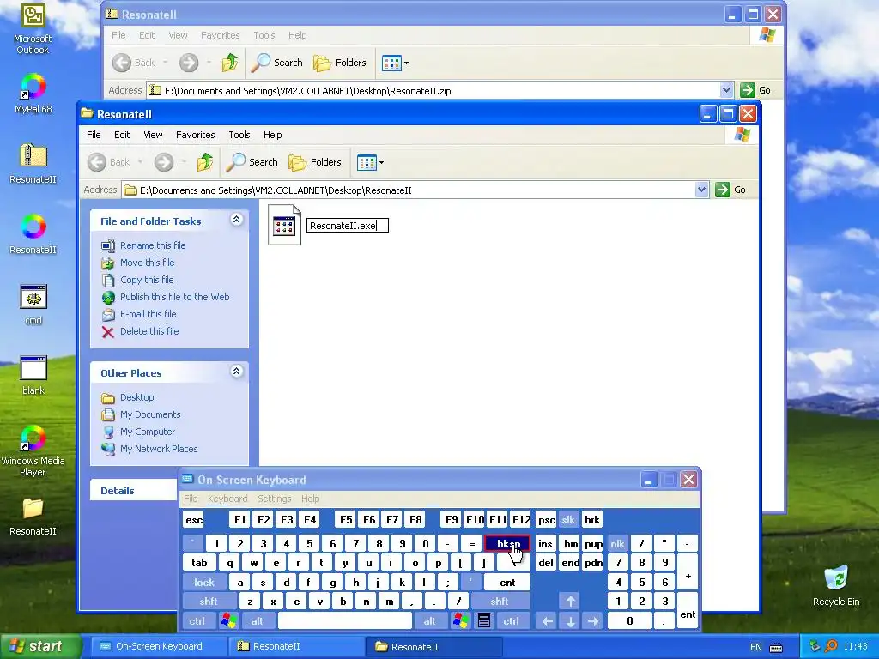Toggle nlk key on On-Screen Keyboard
The width and height of the screenshot is (879, 659).
[x=618, y=543]
